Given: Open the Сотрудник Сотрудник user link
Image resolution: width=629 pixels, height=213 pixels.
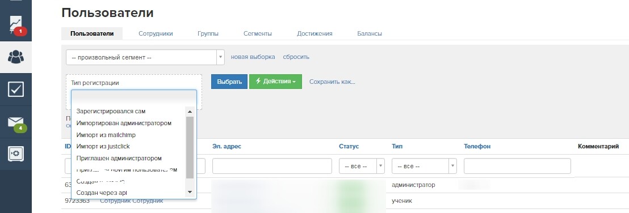Looking at the screenshot, I should 132,201.
